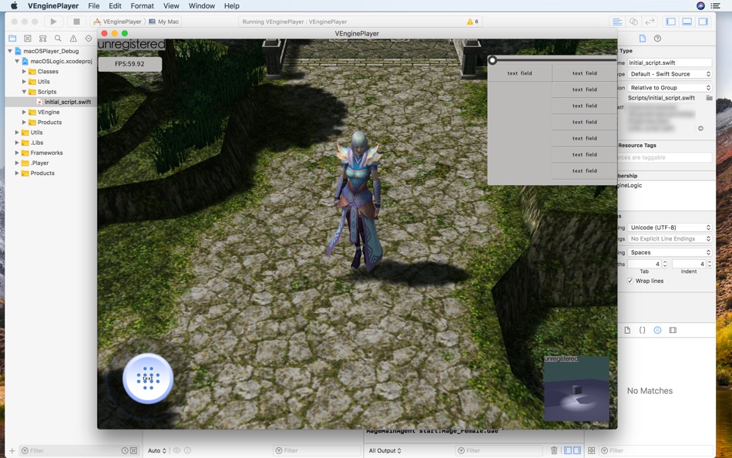The width and height of the screenshot is (732, 458).
Task: Toggle the Wrap lines checkbox
Action: 630,281
